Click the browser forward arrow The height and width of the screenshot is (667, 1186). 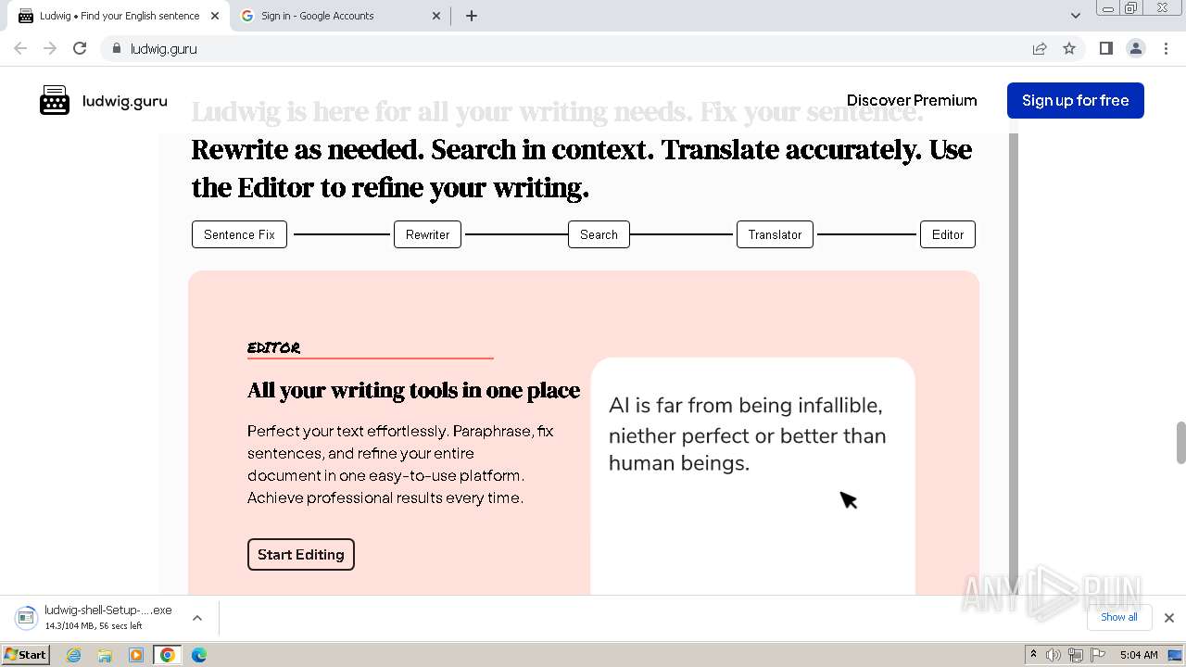[50, 48]
